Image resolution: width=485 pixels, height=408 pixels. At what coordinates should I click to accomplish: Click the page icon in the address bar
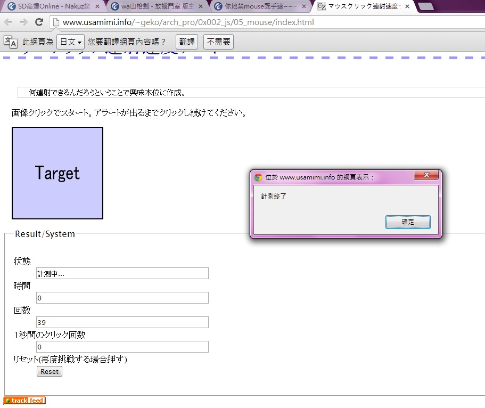point(55,22)
